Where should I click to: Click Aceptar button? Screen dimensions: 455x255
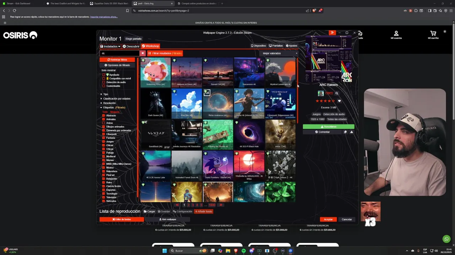pos(328,219)
